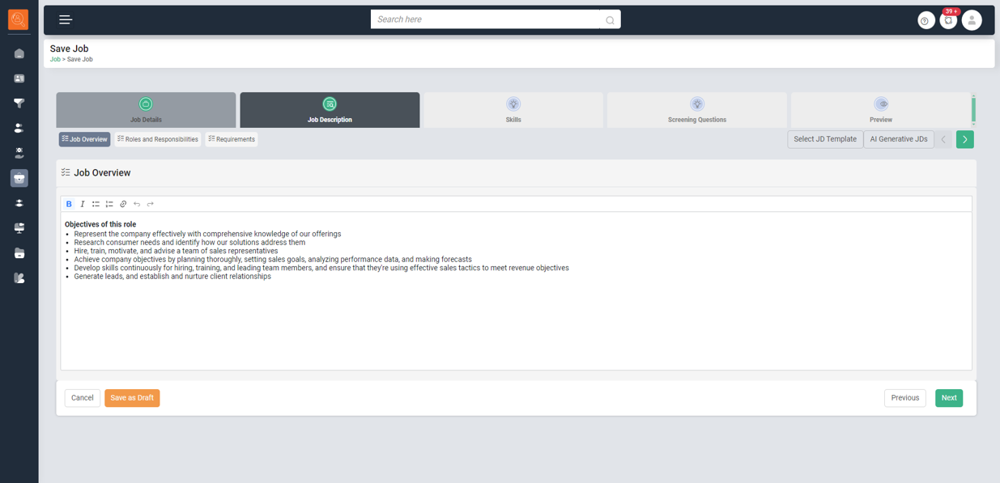Toggle bulleted list in the editor toolbar
This screenshot has width=1000, height=483.
pos(96,204)
